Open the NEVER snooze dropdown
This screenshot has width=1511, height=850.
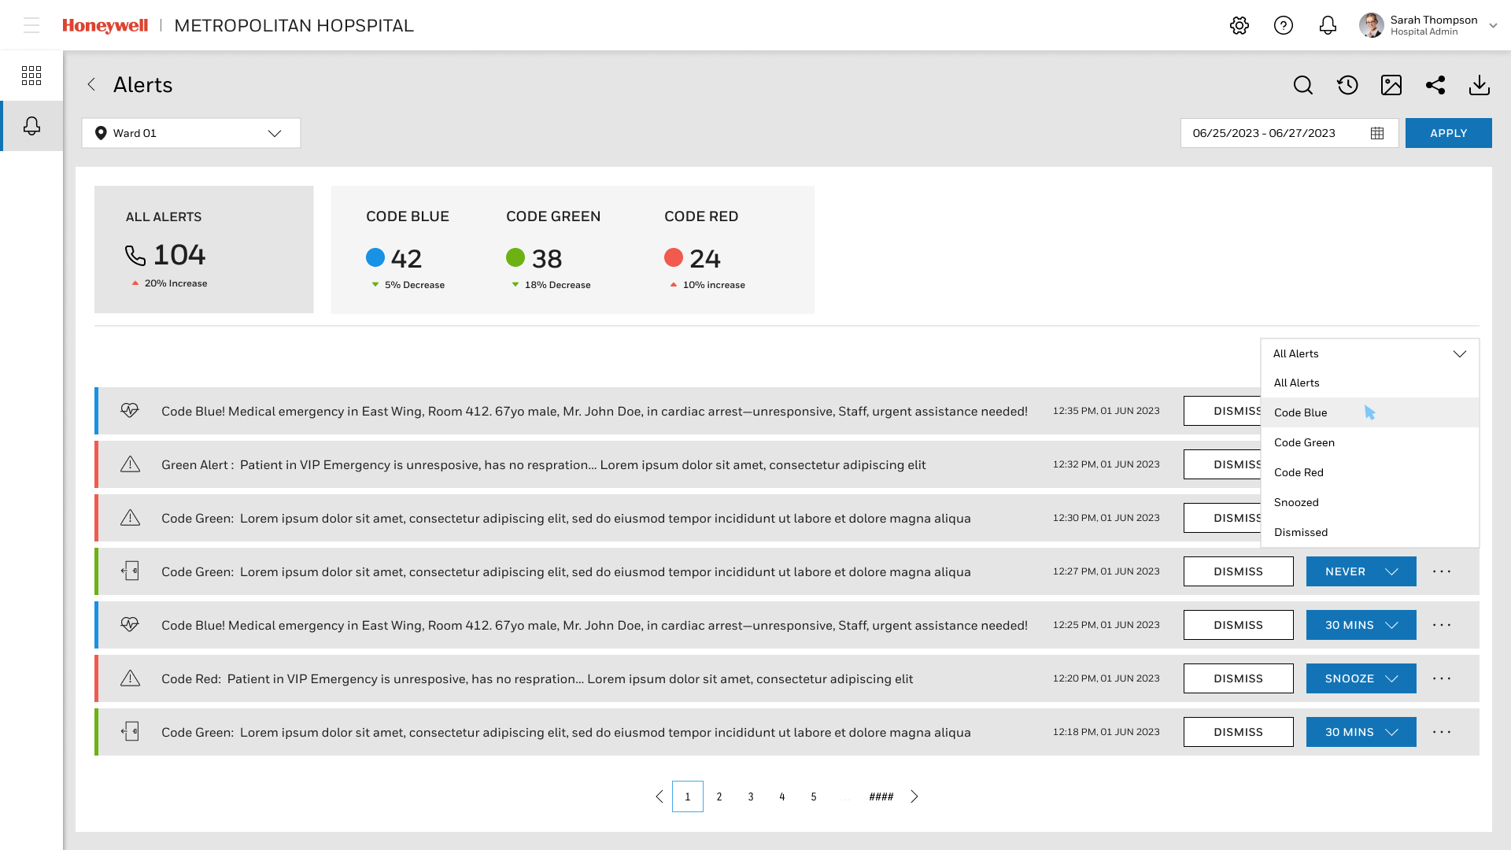1361,571
